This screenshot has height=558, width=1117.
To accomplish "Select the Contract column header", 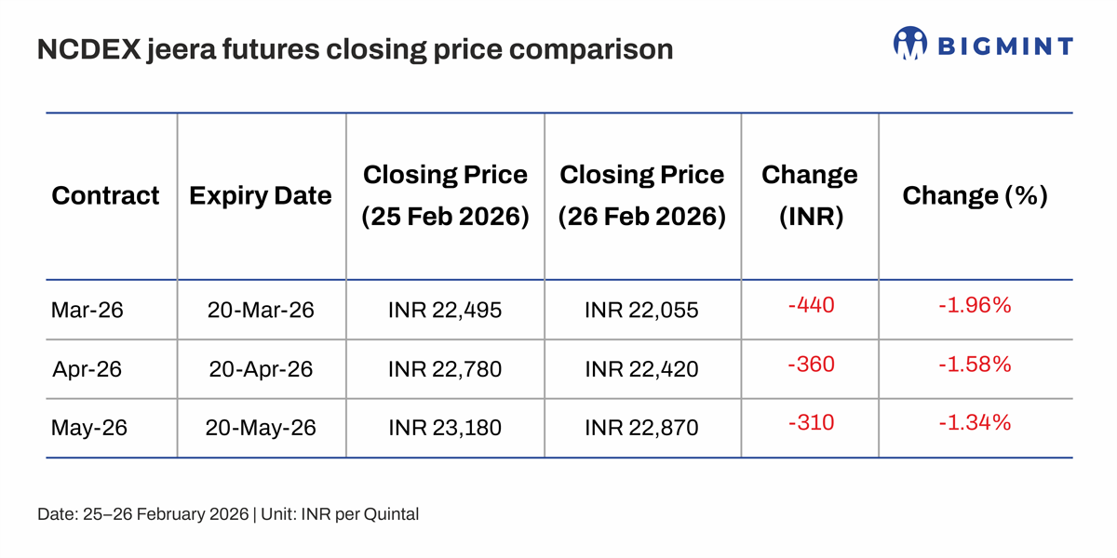I will click(106, 196).
